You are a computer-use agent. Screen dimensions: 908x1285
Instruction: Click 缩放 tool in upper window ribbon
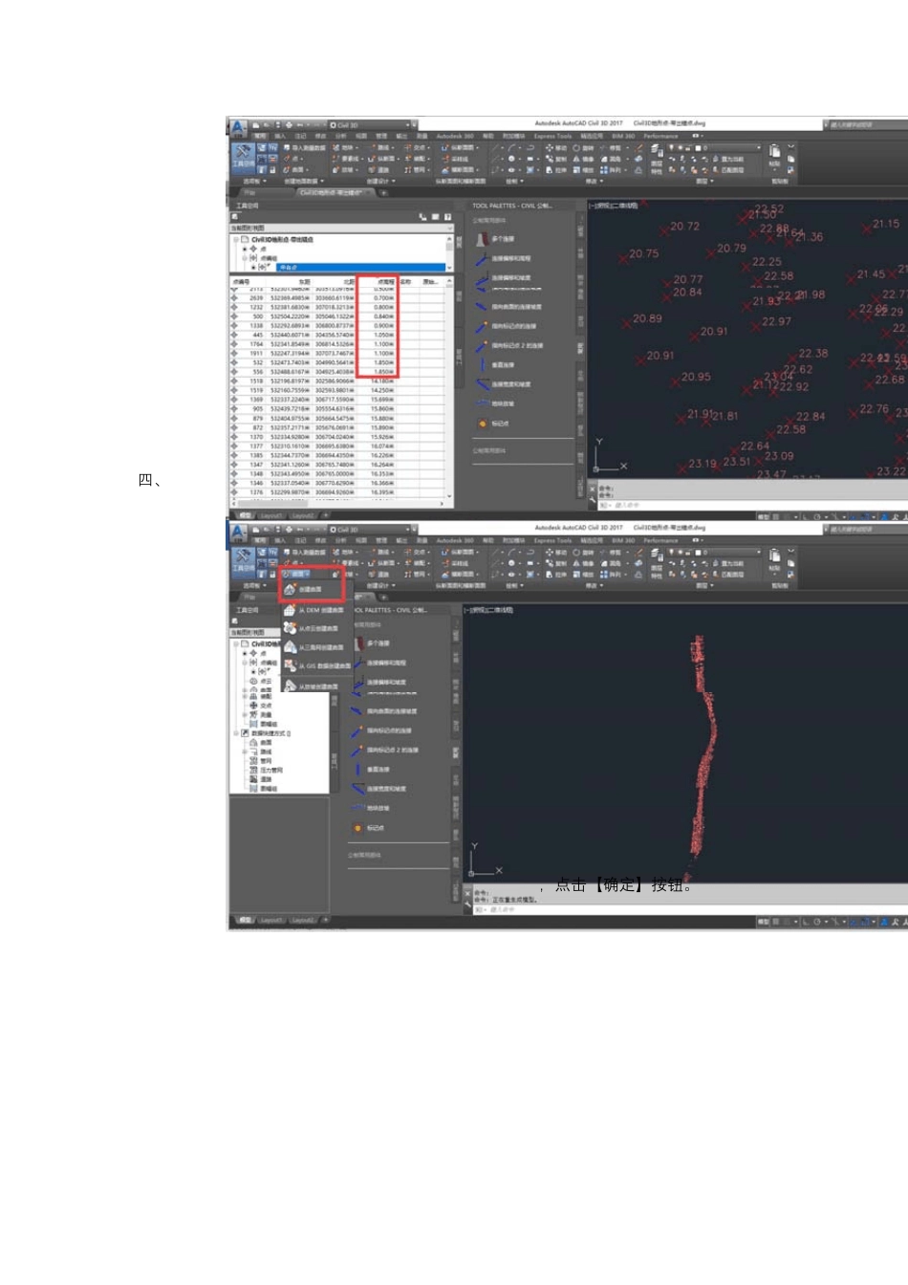[x=583, y=170]
